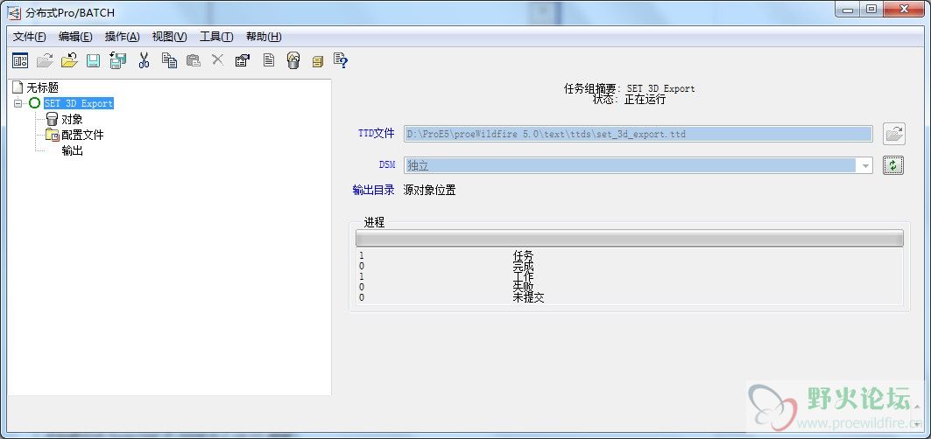Viewport: 931px width, 439px height.
Task: Click the document with question mark Help icon
Action: [x=340, y=60]
